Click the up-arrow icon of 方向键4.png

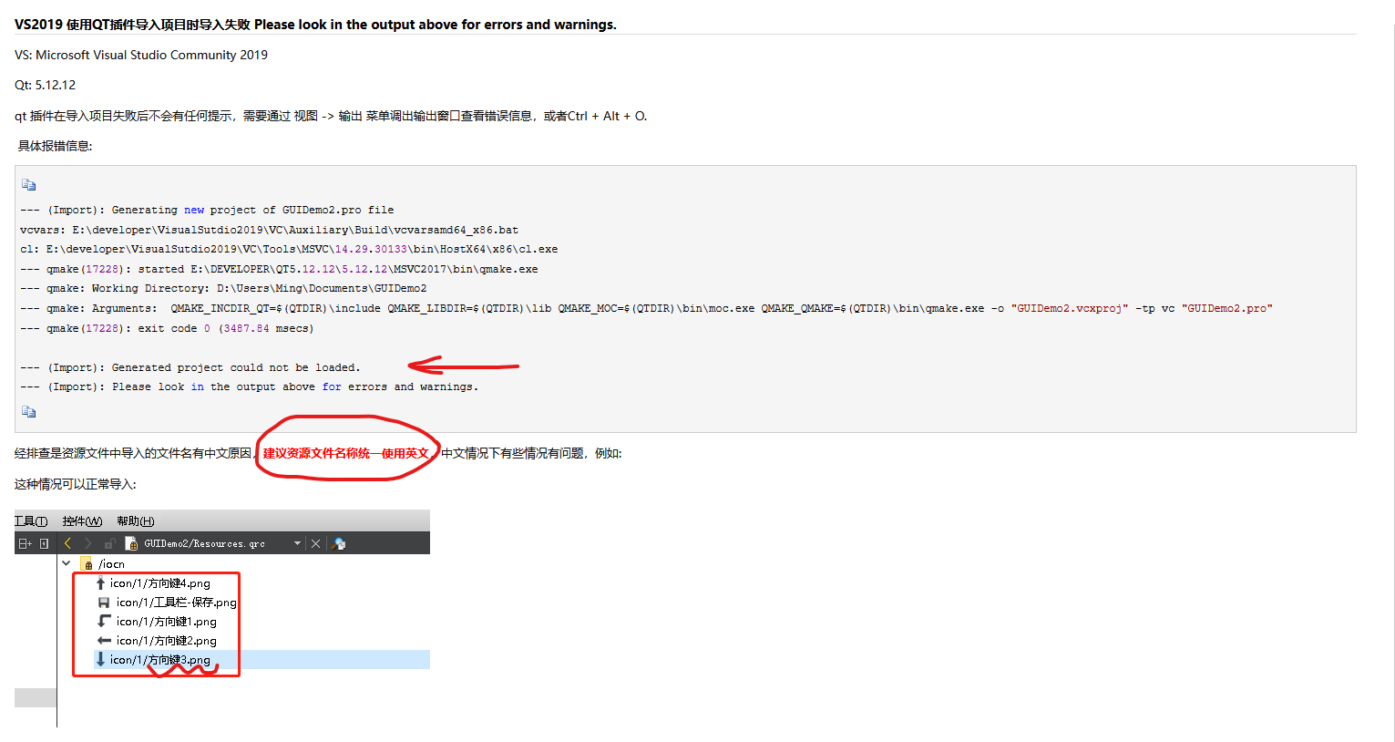click(100, 582)
